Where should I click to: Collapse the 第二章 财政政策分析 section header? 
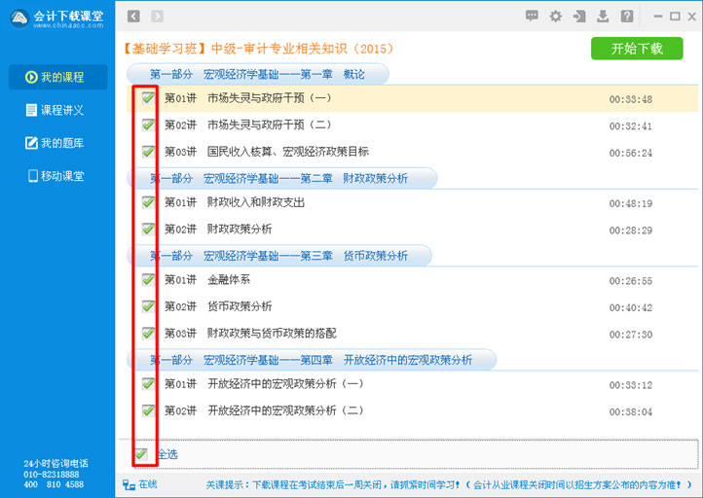281,179
